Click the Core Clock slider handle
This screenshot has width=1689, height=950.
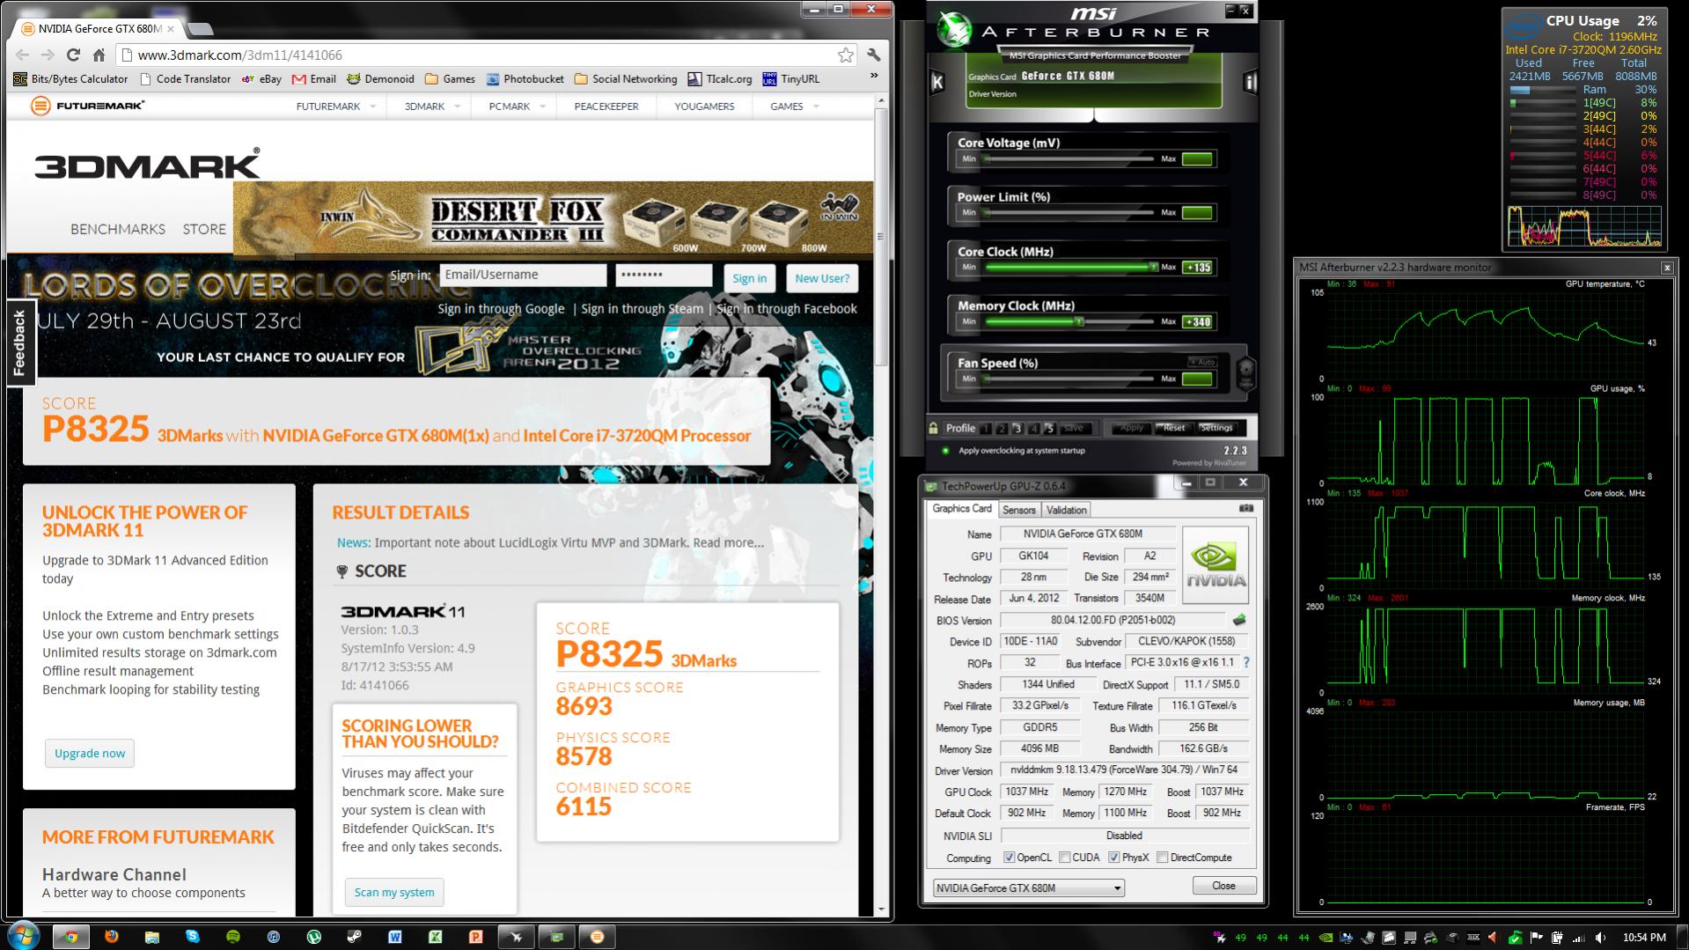(1152, 267)
